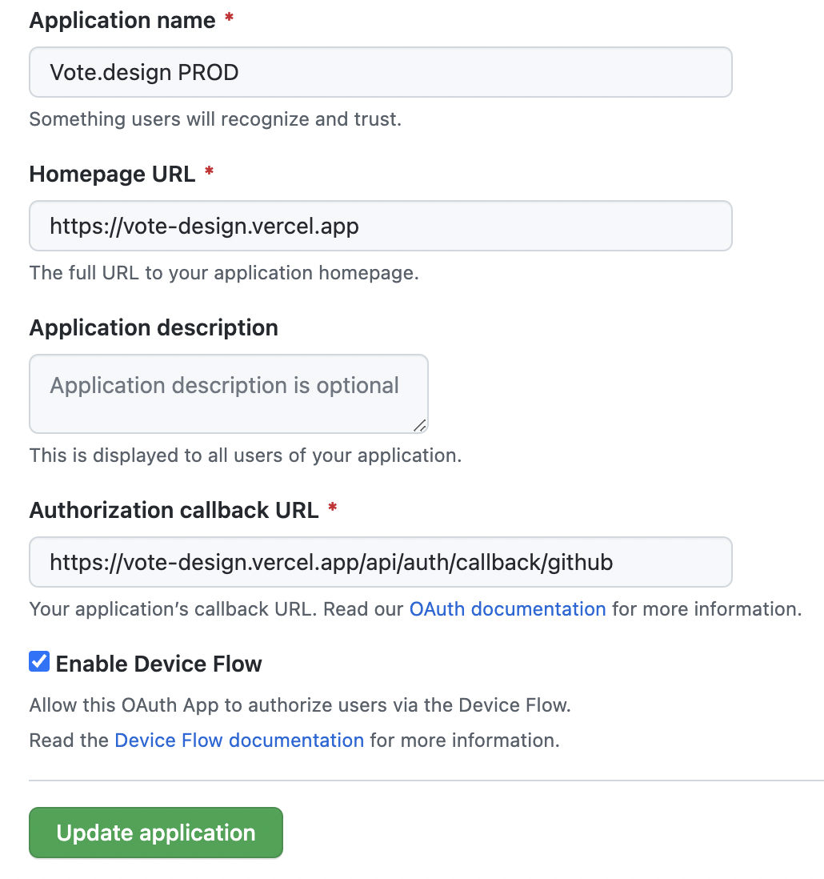This screenshot has width=824, height=879.
Task: Click the red asterisk beside Application name
Action: 229,19
